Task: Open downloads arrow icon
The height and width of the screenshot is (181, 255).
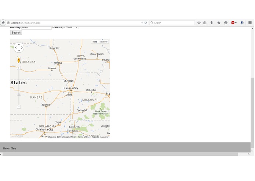Action: 212,23
